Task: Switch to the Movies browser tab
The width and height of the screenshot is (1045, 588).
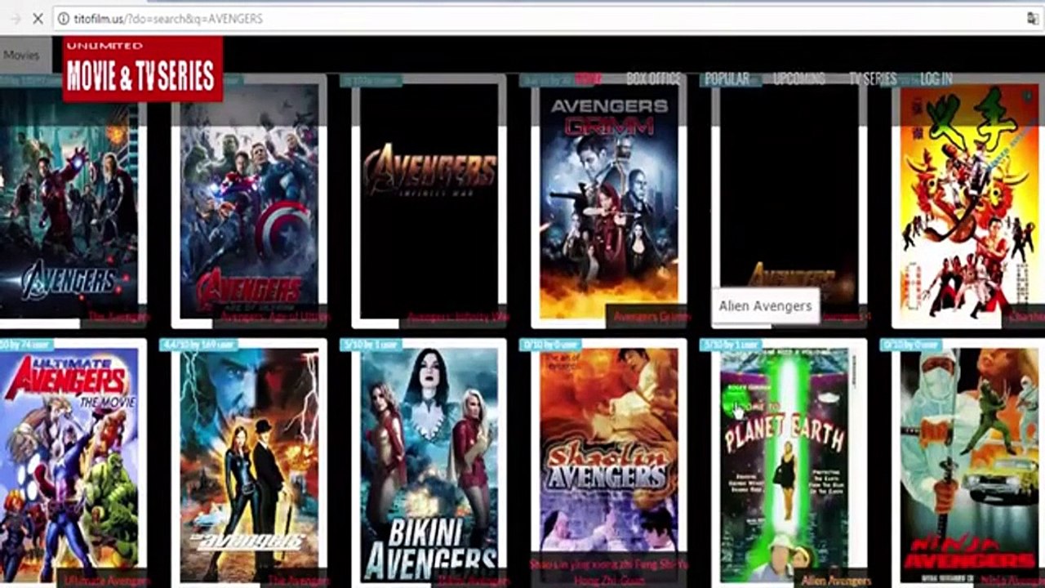Action: [x=21, y=55]
